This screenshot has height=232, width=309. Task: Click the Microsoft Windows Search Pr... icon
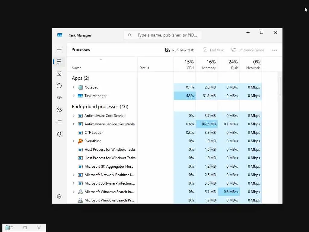click(x=80, y=200)
